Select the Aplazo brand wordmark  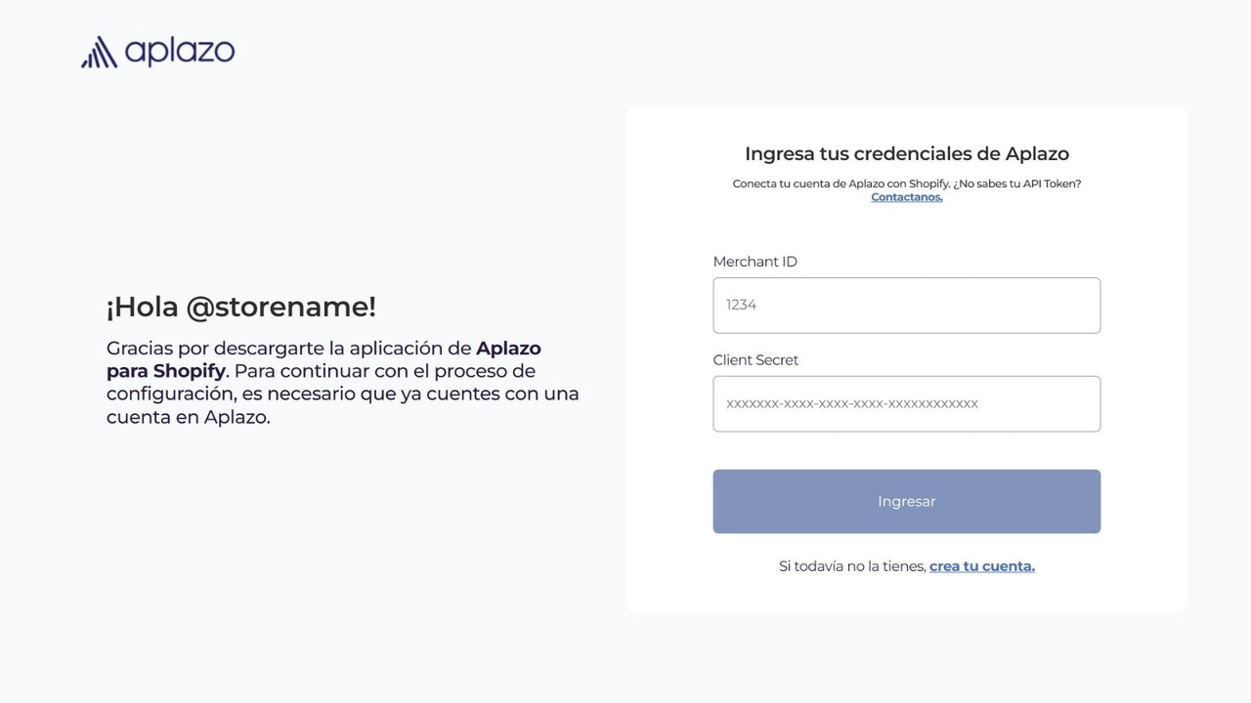181,51
